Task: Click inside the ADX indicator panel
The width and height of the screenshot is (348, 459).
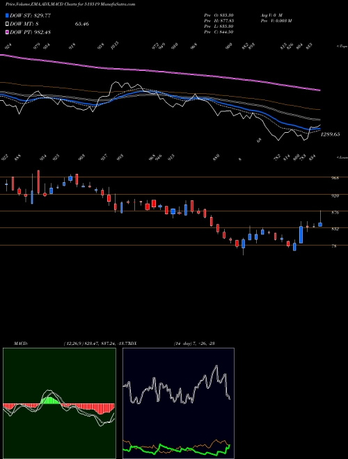Action: 178,403
